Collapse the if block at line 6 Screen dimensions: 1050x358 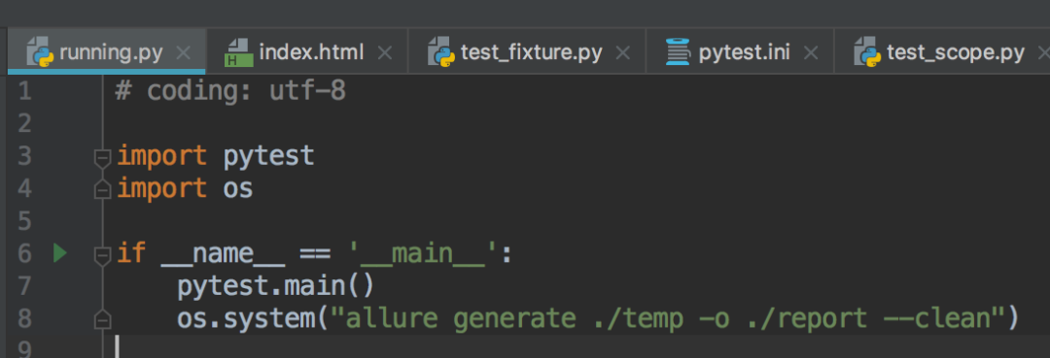pos(102,255)
